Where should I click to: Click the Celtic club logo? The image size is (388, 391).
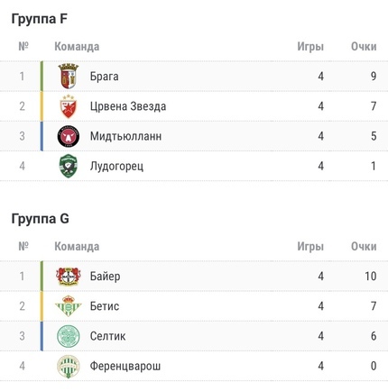pos(69,336)
